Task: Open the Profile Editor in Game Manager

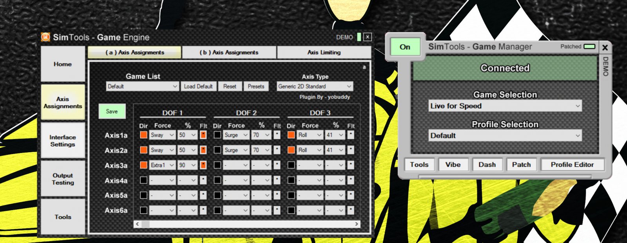Action: point(572,165)
